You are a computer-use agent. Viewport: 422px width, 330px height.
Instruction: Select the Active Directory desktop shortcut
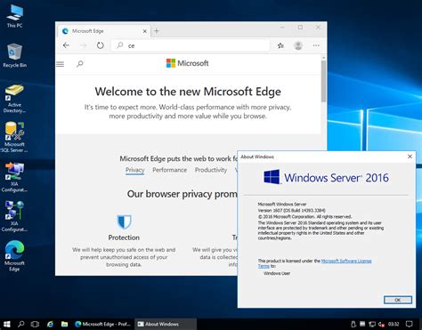coord(14,99)
